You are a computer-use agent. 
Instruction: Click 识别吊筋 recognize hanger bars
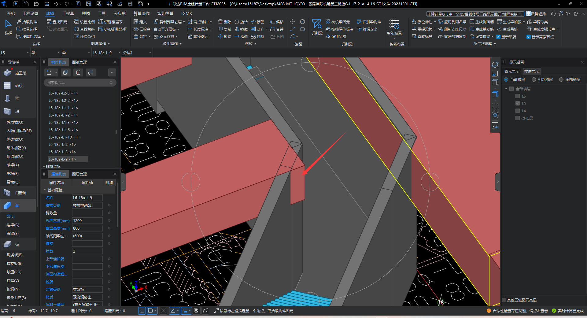click(336, 36)
